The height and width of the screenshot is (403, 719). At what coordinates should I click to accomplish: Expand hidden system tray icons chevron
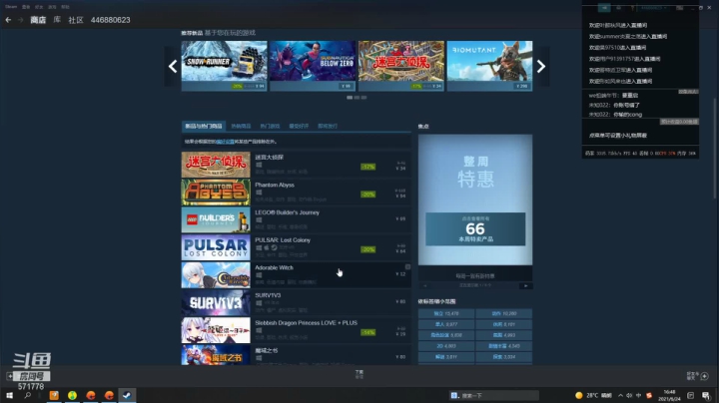point(620,395)
